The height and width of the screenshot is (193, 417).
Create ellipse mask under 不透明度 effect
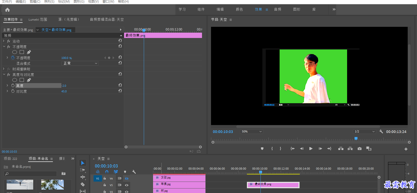point(15,52)
